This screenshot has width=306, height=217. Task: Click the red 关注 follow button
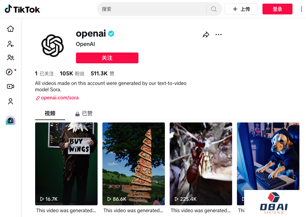[x=107, y=58]
